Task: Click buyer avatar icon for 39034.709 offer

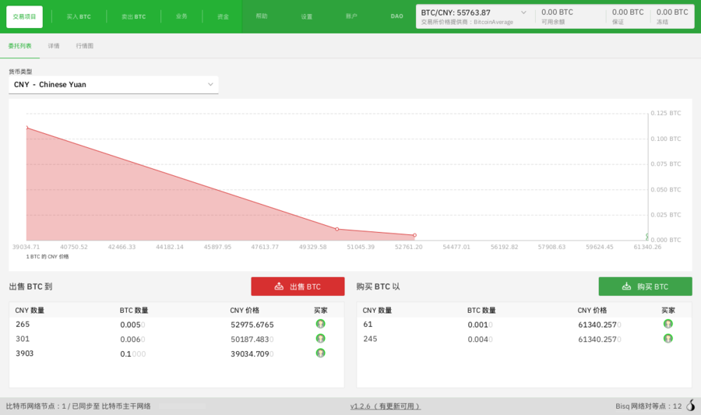Action: click(x=320, y=353)
